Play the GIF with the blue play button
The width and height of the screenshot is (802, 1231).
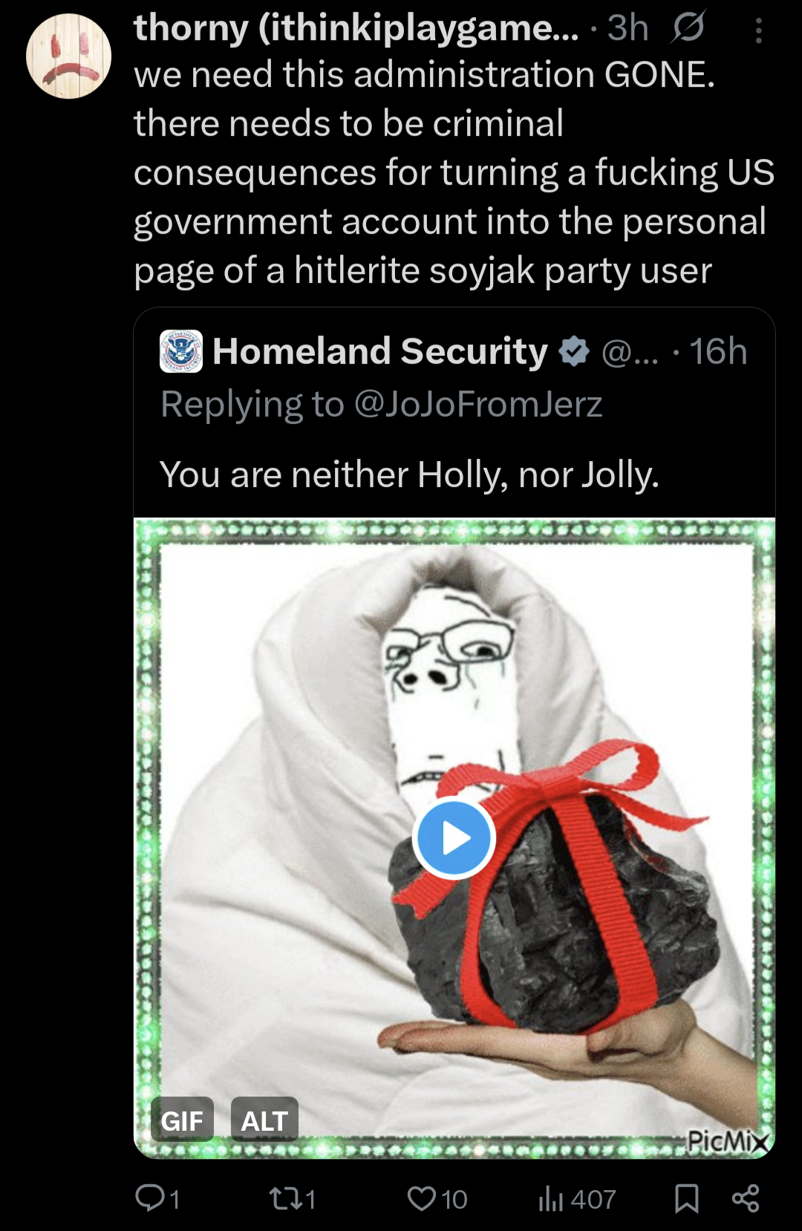pyautogui.click(x=454, y=837)
